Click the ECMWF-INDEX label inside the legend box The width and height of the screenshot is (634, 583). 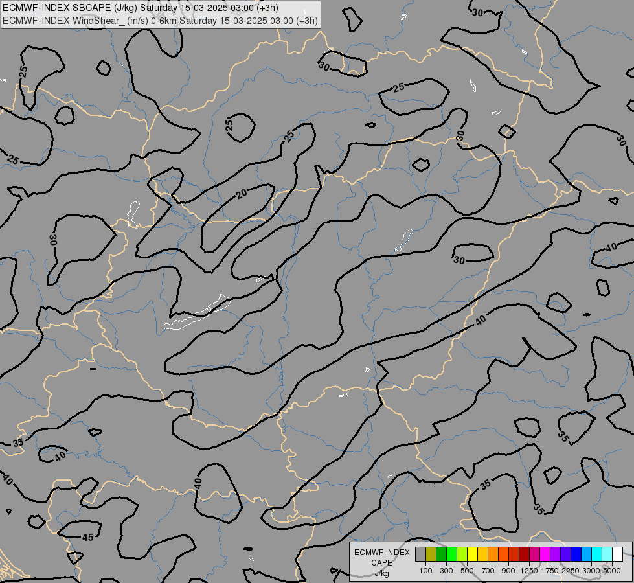(381, 553)
